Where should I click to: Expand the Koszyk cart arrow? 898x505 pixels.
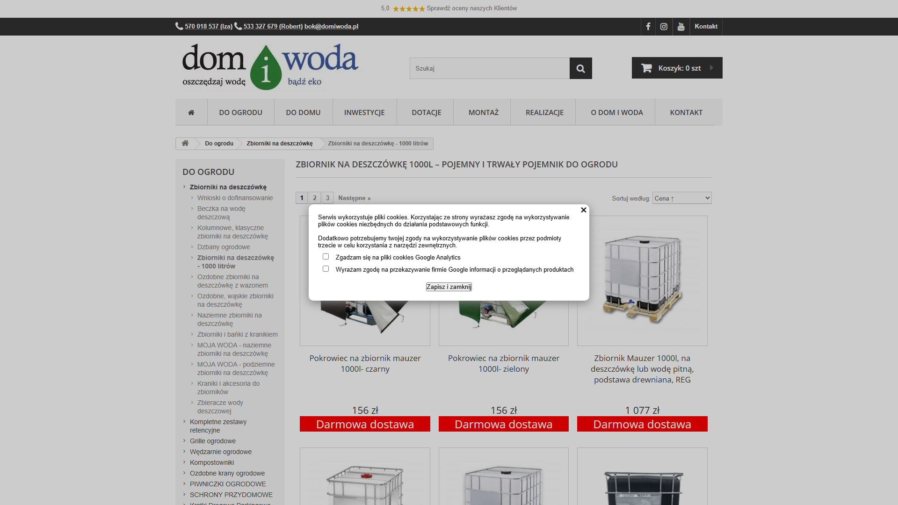point(711,68)
